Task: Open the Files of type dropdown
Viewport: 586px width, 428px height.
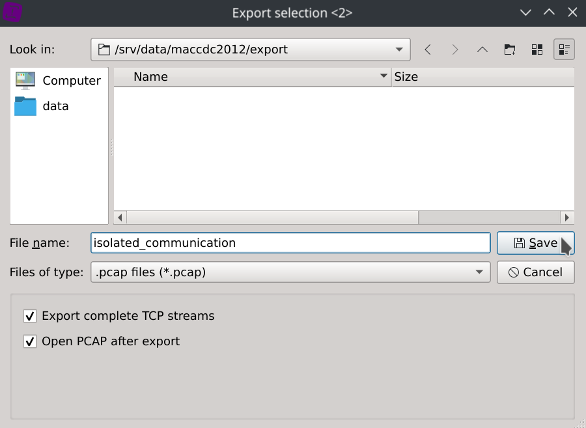Action: pos(479,272)
